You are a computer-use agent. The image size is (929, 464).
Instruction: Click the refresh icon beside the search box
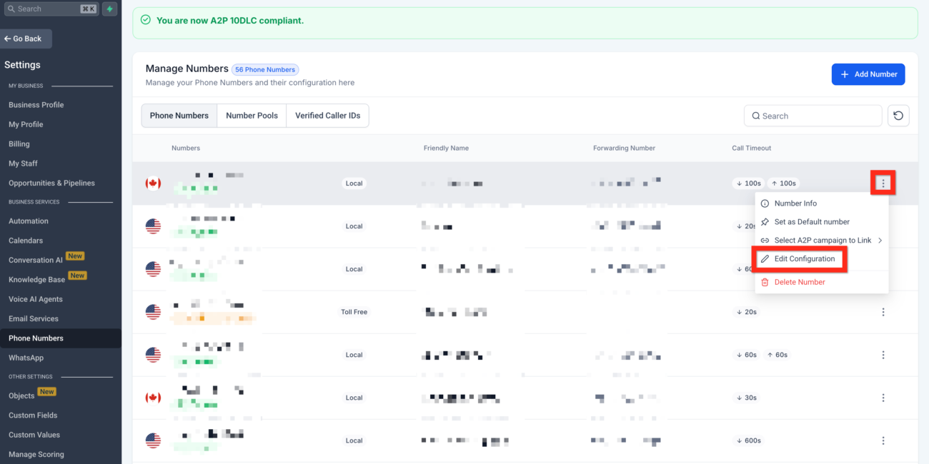point(898,116)
